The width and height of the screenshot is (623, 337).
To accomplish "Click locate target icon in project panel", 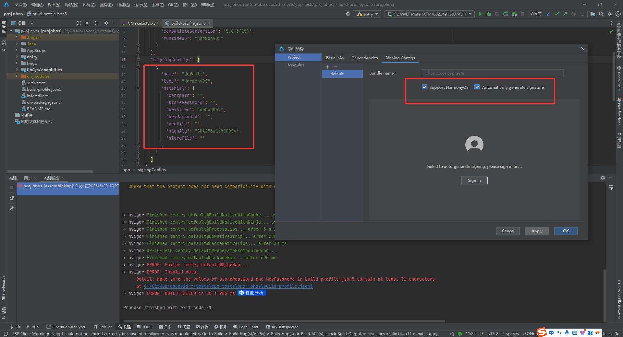I will (79, 23).
